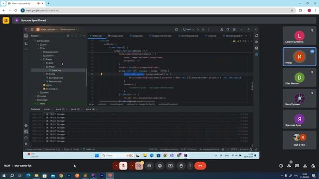Viewport: 319px width, 179px height.
Task: Toggle captions button in Meet
Action: 149,166
